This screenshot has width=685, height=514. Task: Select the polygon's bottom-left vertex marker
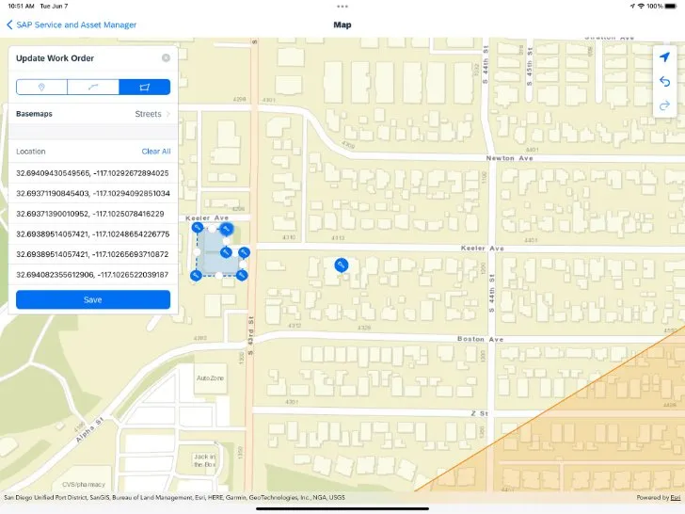[196, 275]
